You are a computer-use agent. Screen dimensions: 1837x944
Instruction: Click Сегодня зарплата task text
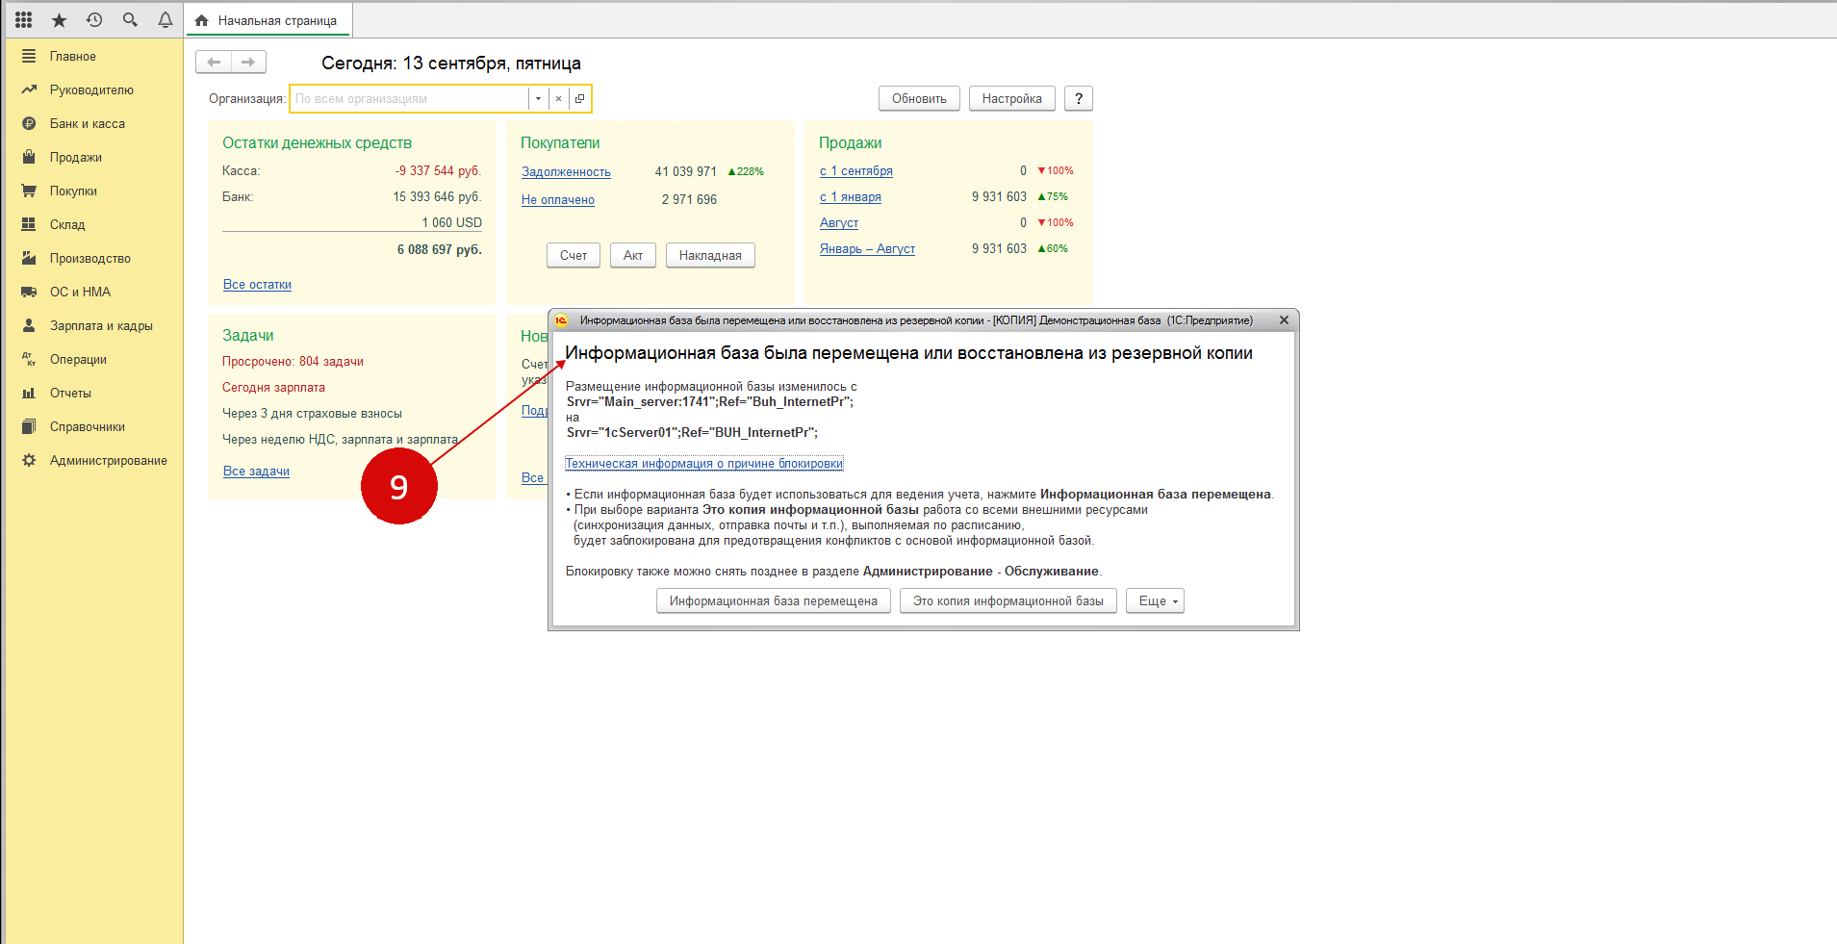click(273, 387)
